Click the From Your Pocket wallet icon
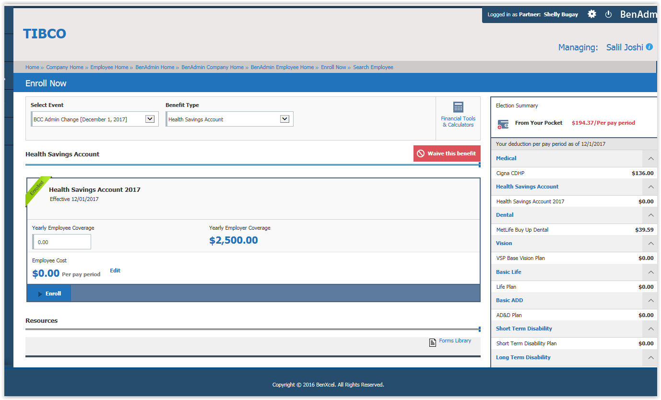Viewport: 661px width, 400px height. click(x=503, y=124)
